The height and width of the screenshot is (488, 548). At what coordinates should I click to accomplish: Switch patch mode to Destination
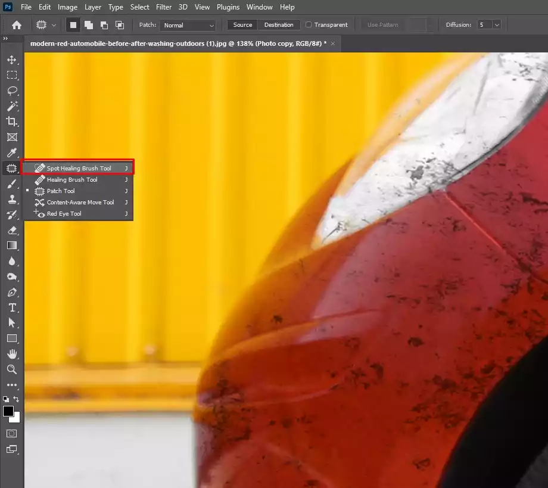(x=279, y=25)
